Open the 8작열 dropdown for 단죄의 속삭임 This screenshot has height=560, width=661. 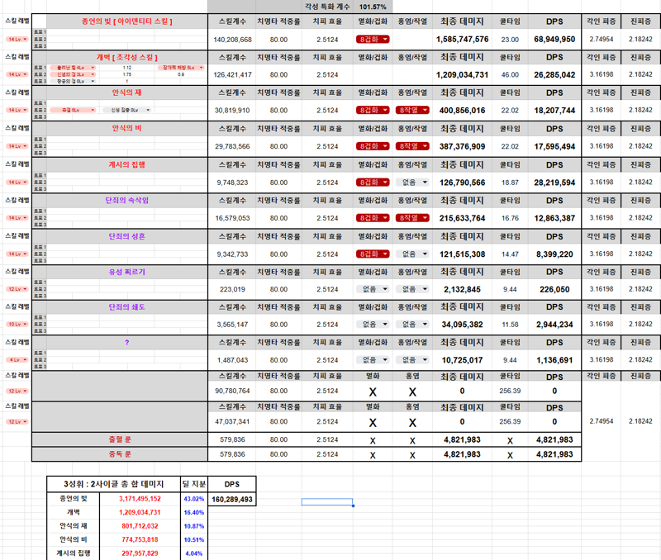[412, 218]
